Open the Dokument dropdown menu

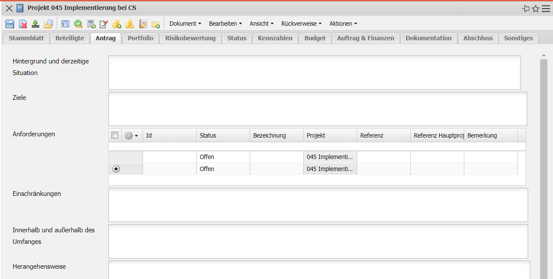click(x=185, y=24)
